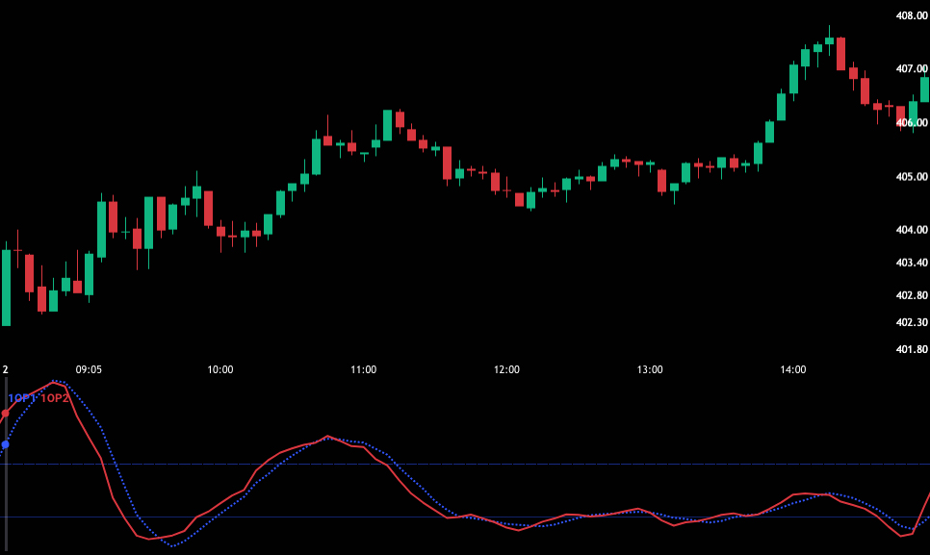This screenshot has height=555, width=930.
Task: Select the large red candle after the price peak
Action: pyautogui.click(x=840, y=53)
